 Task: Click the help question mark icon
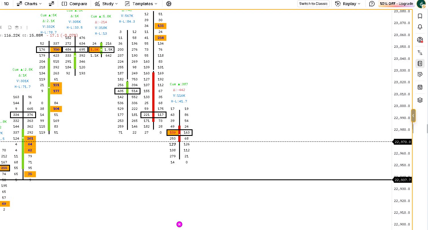pyautogui.click(x=372, y=4)
